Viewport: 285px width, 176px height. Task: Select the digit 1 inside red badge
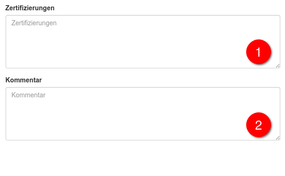click(x=258, y=52)
